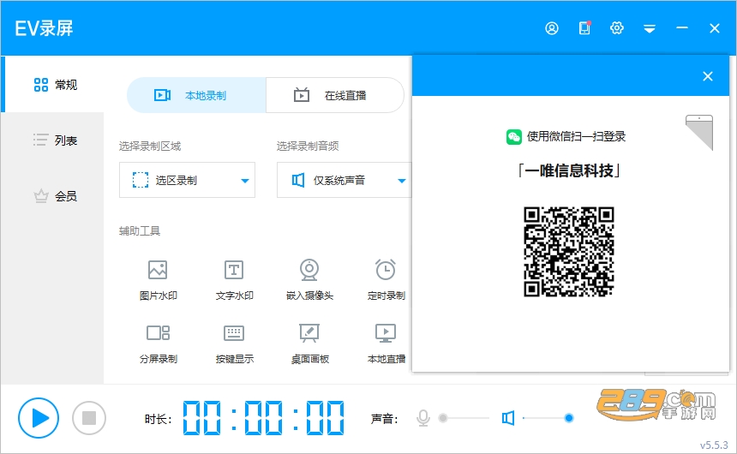
Task: Click the mobile device icon with red dot
Action: (584, 28)
